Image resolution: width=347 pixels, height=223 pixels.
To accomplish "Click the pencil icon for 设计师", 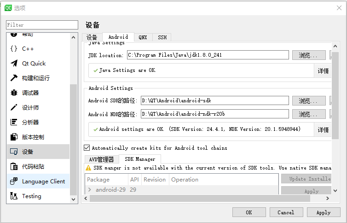I will pyautogui.click(x=14, y=107).
